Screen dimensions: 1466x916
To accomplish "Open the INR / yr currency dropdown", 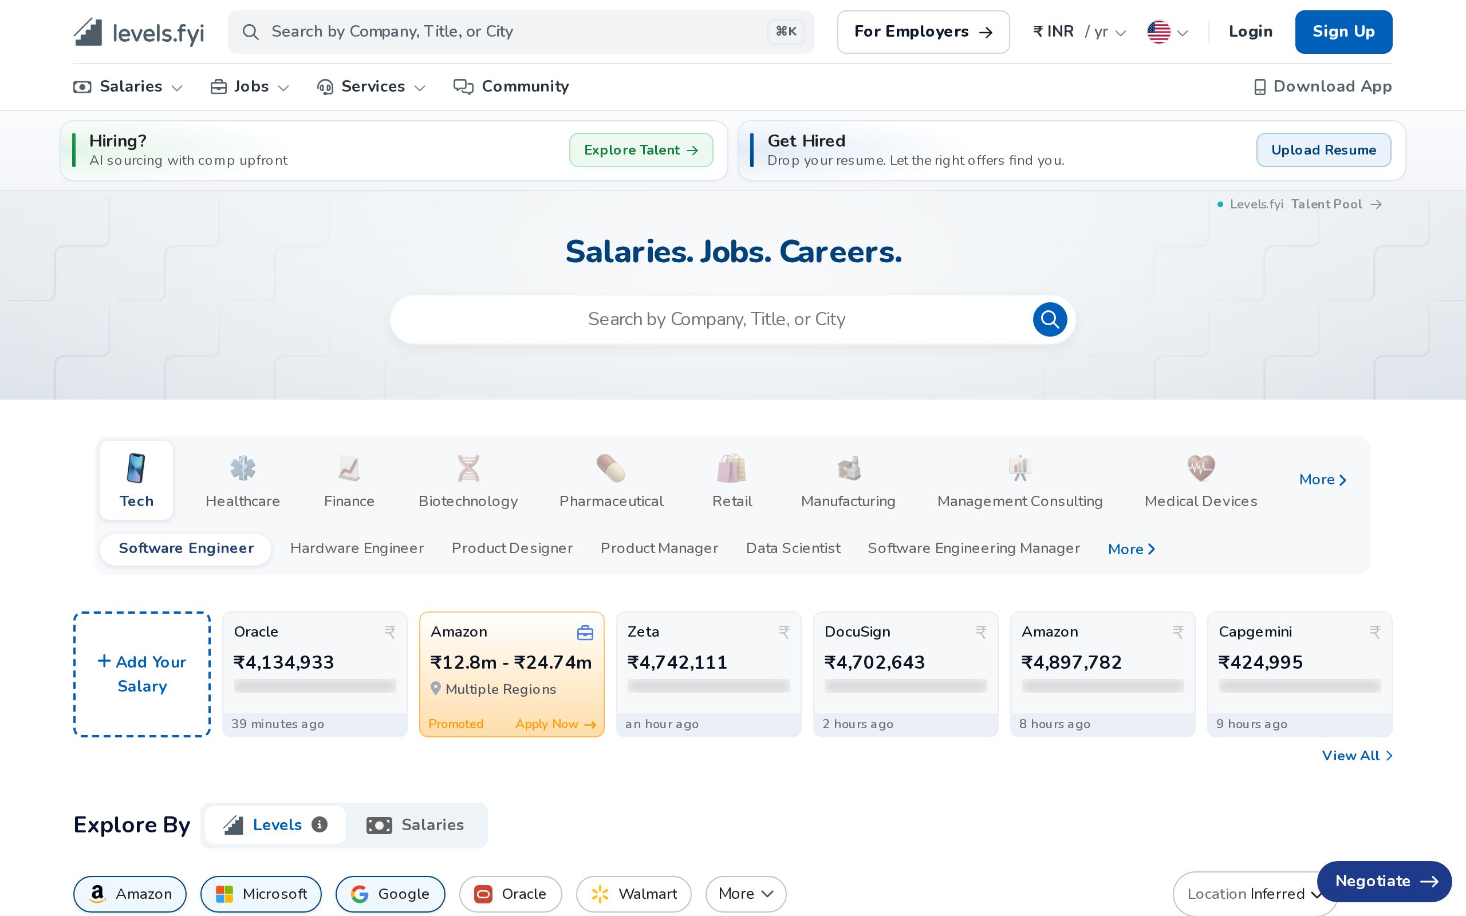I will tap(1079, 31).
